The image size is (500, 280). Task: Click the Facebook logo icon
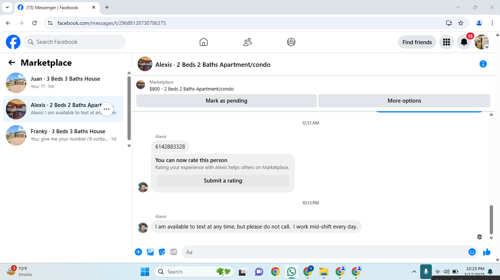(x=13, y=42)
